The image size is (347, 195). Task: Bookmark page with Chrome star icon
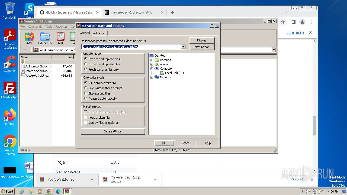click(283, 22)
